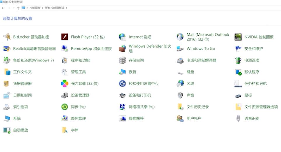Open the 存储空间 drives icon
This screenshot has height=152, width=281.
[x=122, y=60]
